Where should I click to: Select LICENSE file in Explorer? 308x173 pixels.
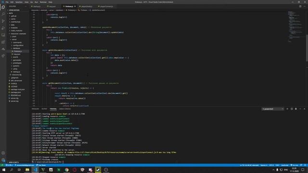(x=14, y=86)
